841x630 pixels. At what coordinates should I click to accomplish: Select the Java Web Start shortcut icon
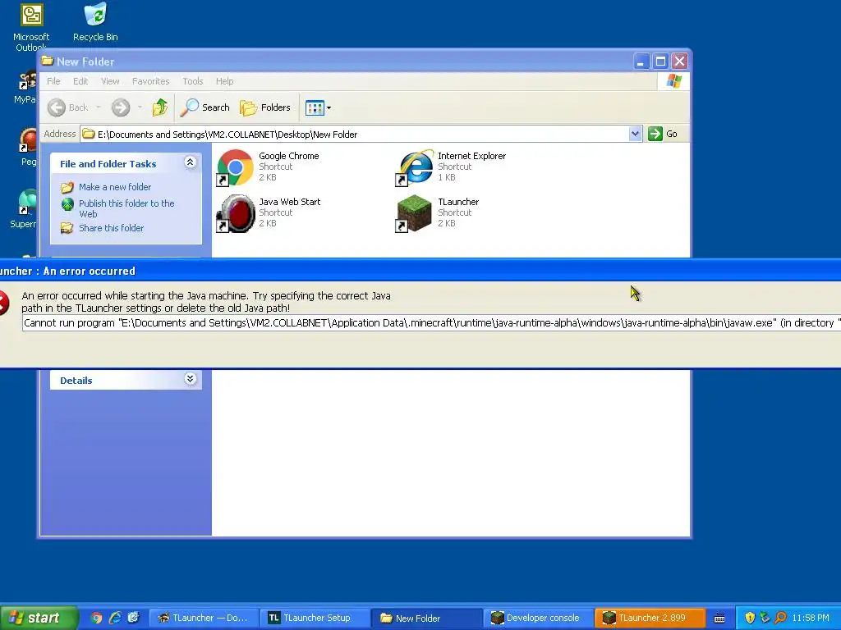pos(234,213)
